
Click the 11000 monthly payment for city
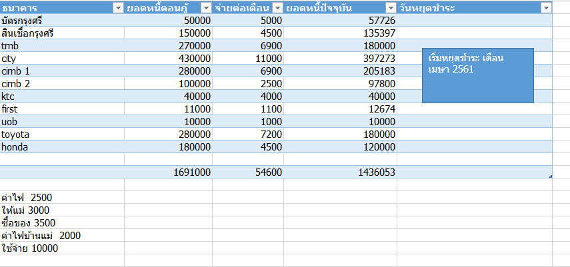point(248,59)
